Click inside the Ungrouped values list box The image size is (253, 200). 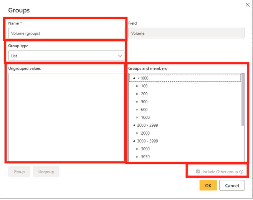(x=66, y=117)
